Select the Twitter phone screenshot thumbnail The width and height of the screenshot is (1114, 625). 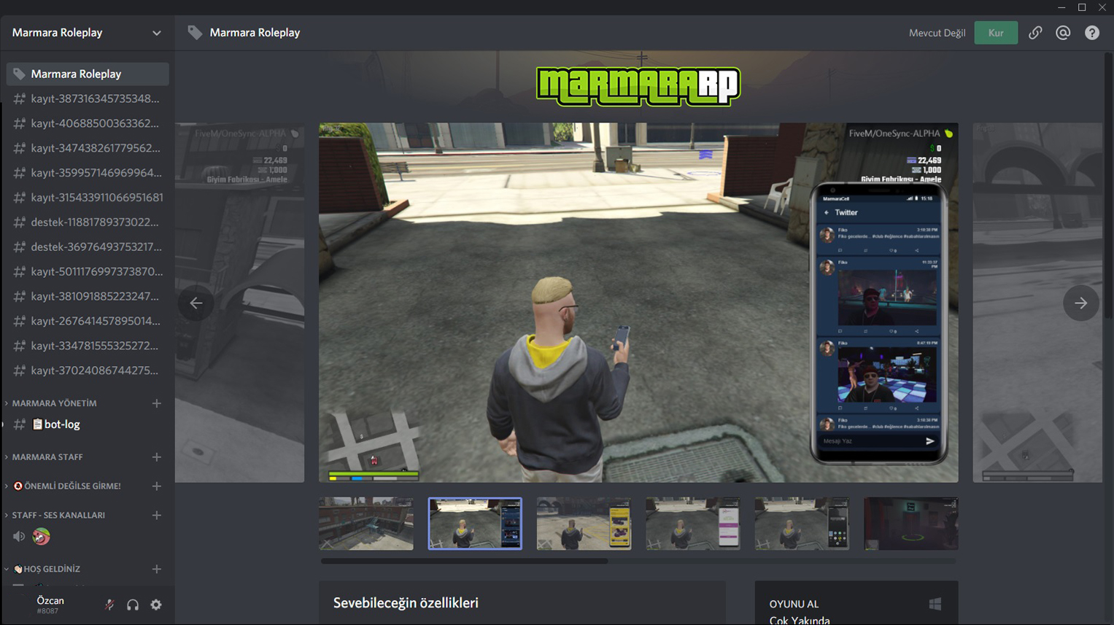[x=475, y=524]
